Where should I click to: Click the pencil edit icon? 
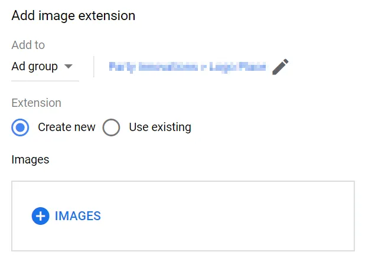tap(281, 67)
